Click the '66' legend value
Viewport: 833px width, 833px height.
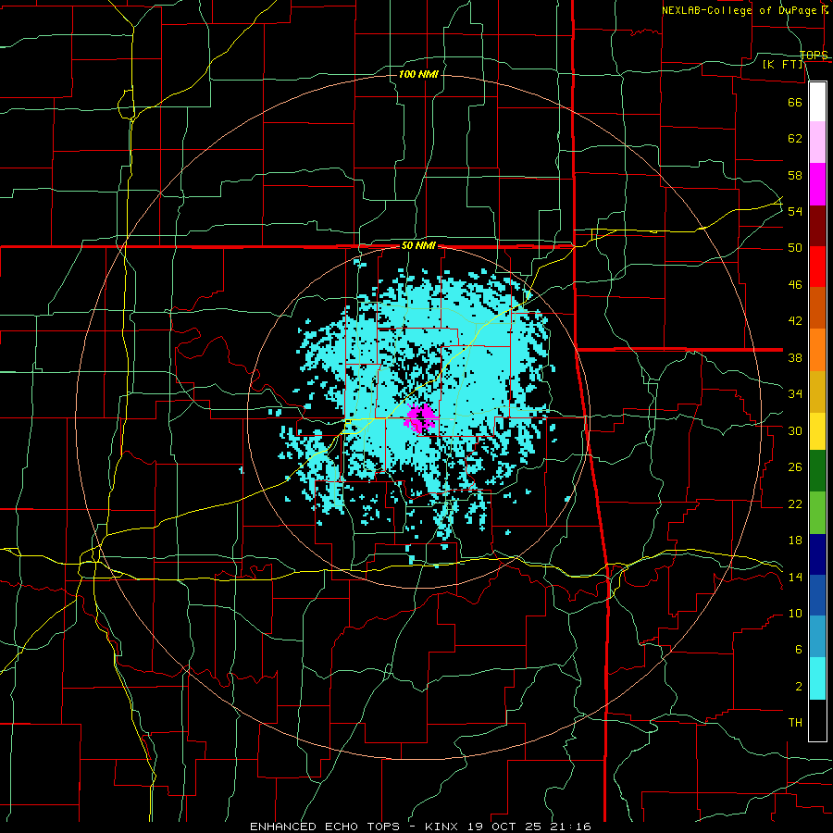(x=795, y=102)
